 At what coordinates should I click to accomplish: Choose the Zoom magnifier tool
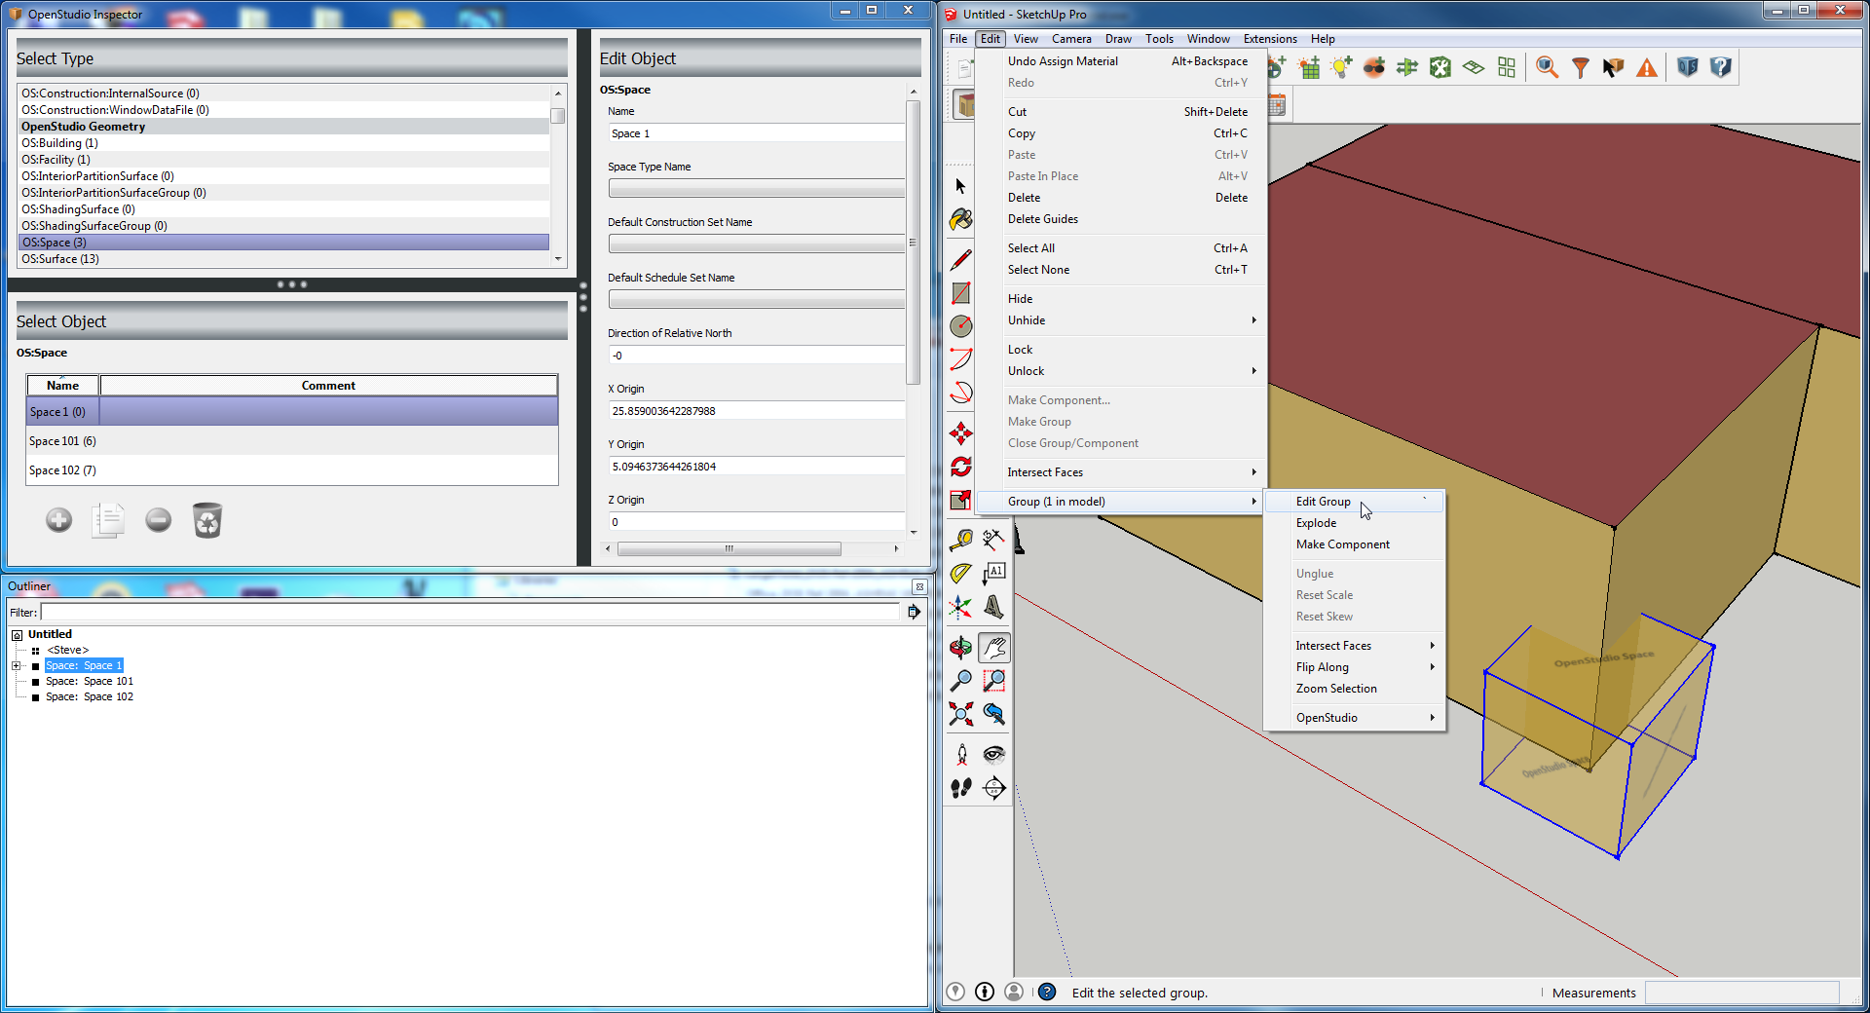click(x=960, y=681)
